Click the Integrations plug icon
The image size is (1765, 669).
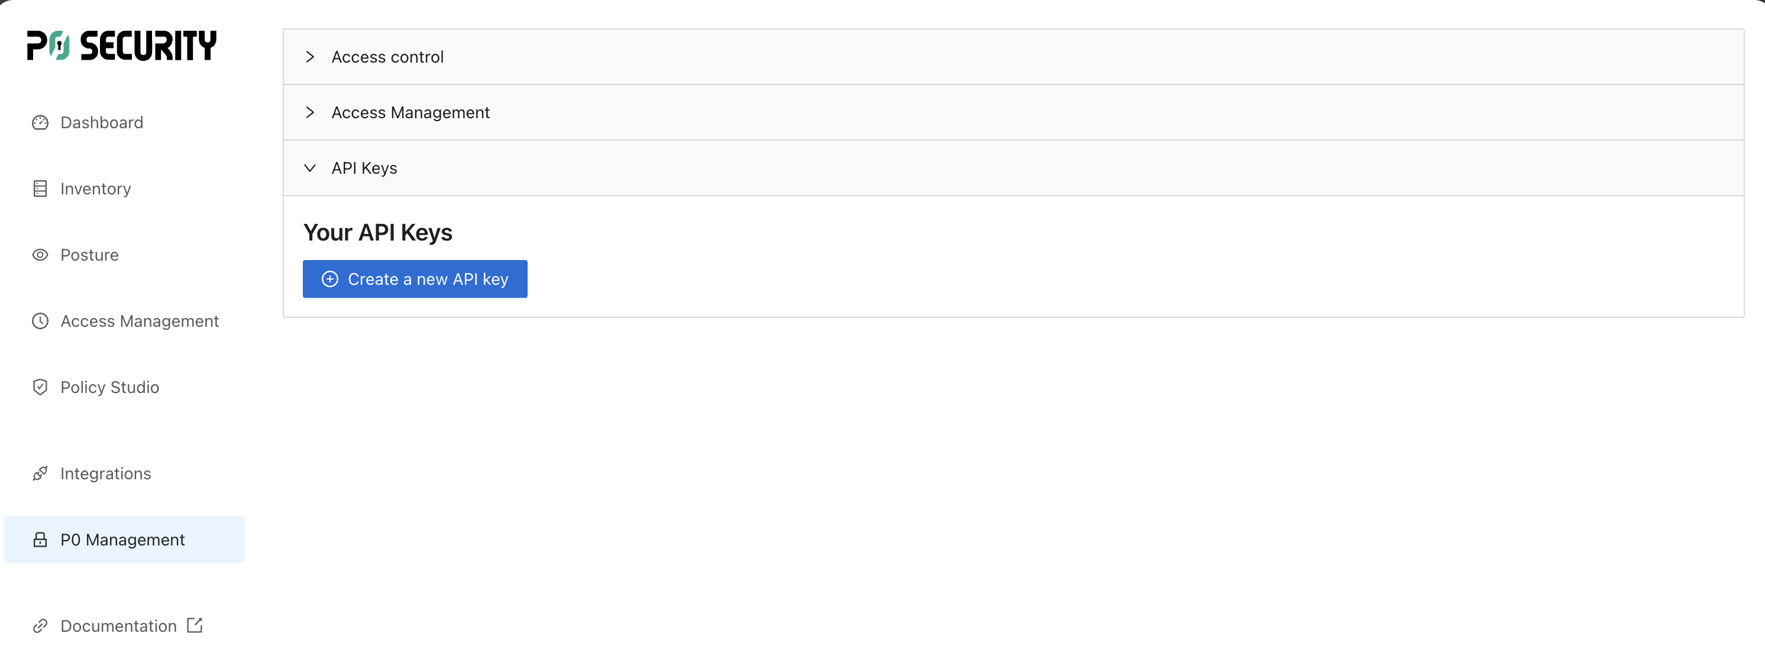(40, 474)
